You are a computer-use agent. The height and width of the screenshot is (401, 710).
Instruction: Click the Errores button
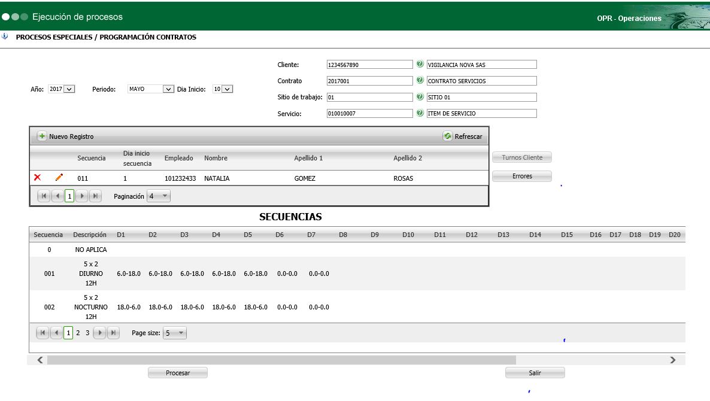pos(521,176)
